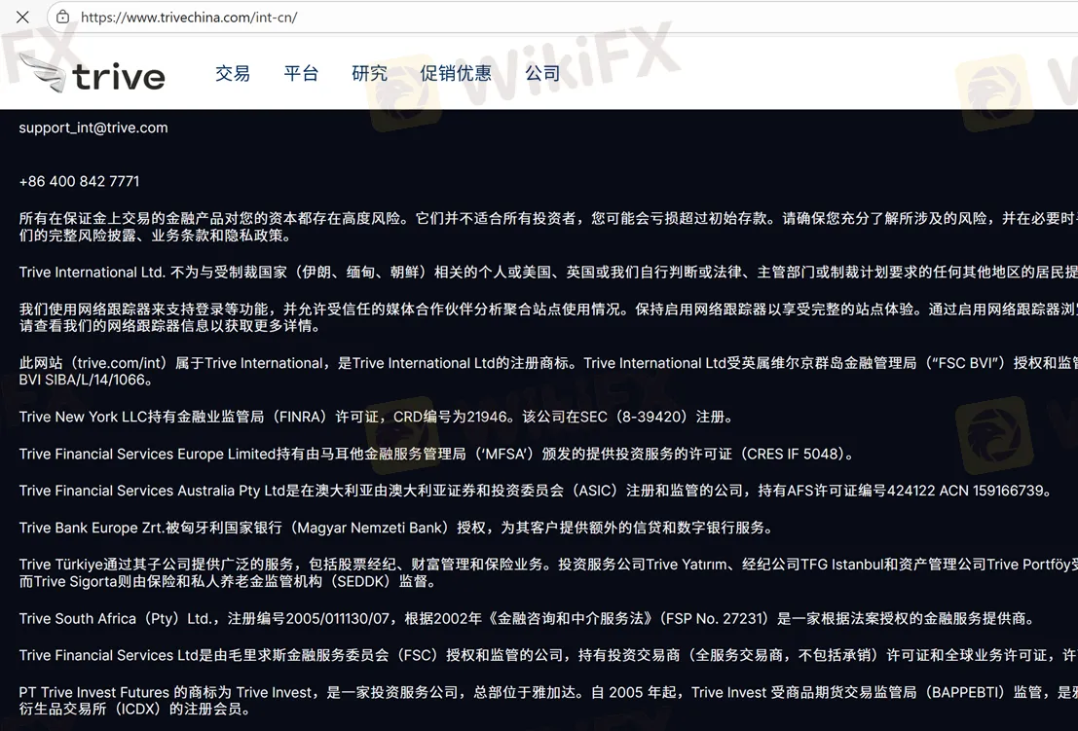
Task: Open the 交易 menu
Action: point(233,74)
